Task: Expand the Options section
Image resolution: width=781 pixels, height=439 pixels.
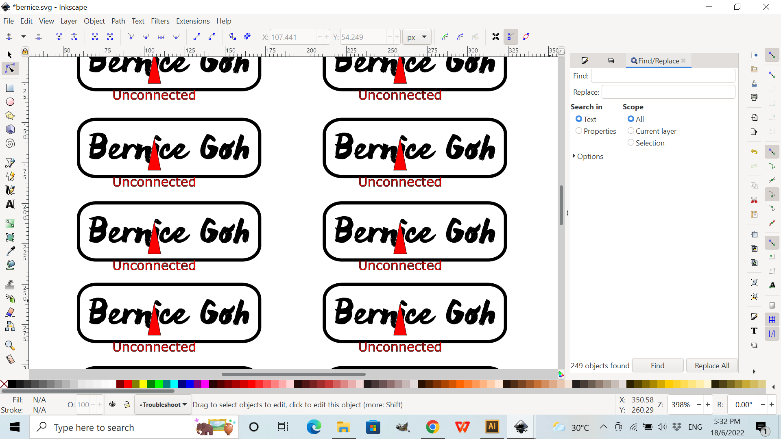Action: click(x=588, y=156)
